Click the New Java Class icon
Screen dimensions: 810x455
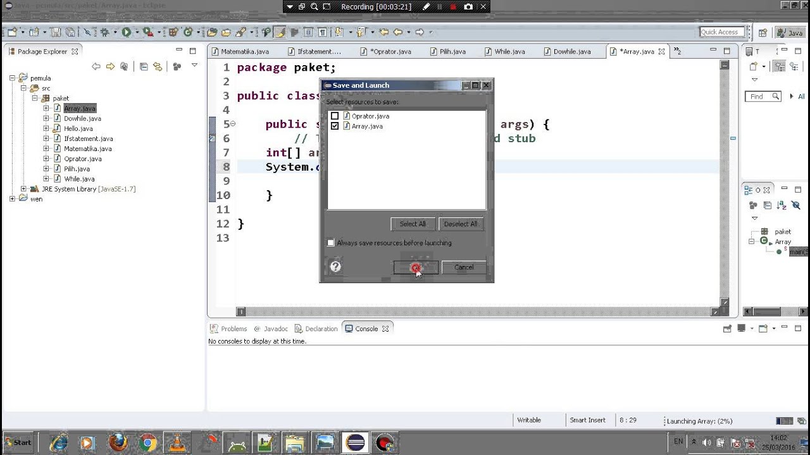188,32
